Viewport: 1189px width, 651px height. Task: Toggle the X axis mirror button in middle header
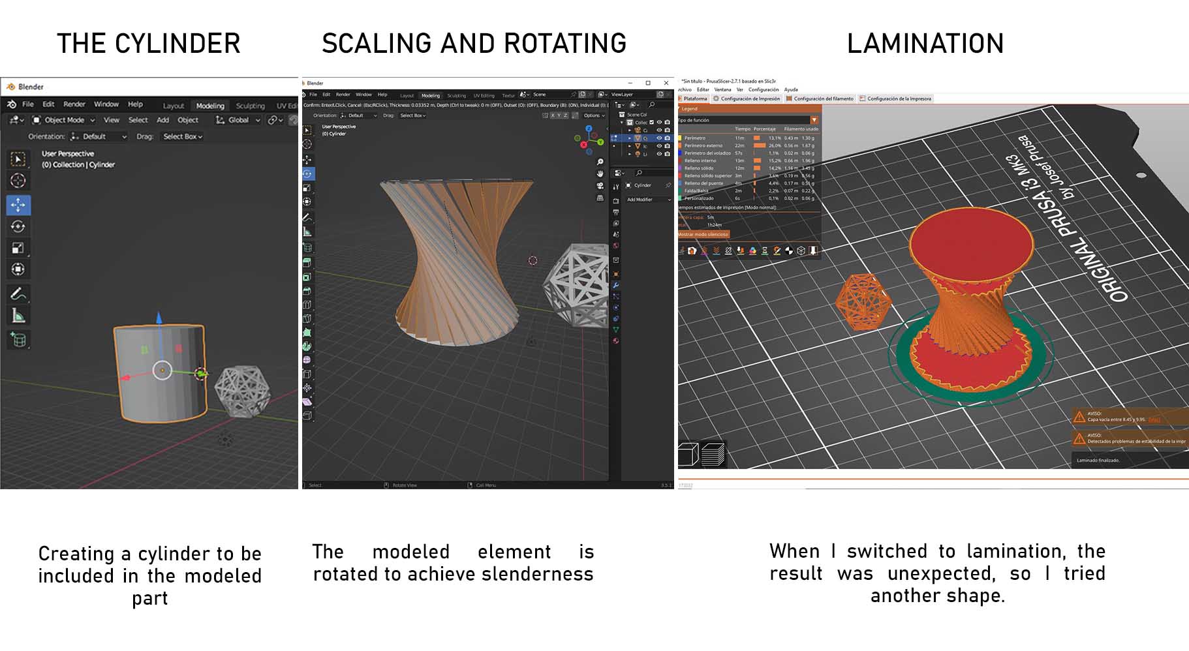click(552, 115)
